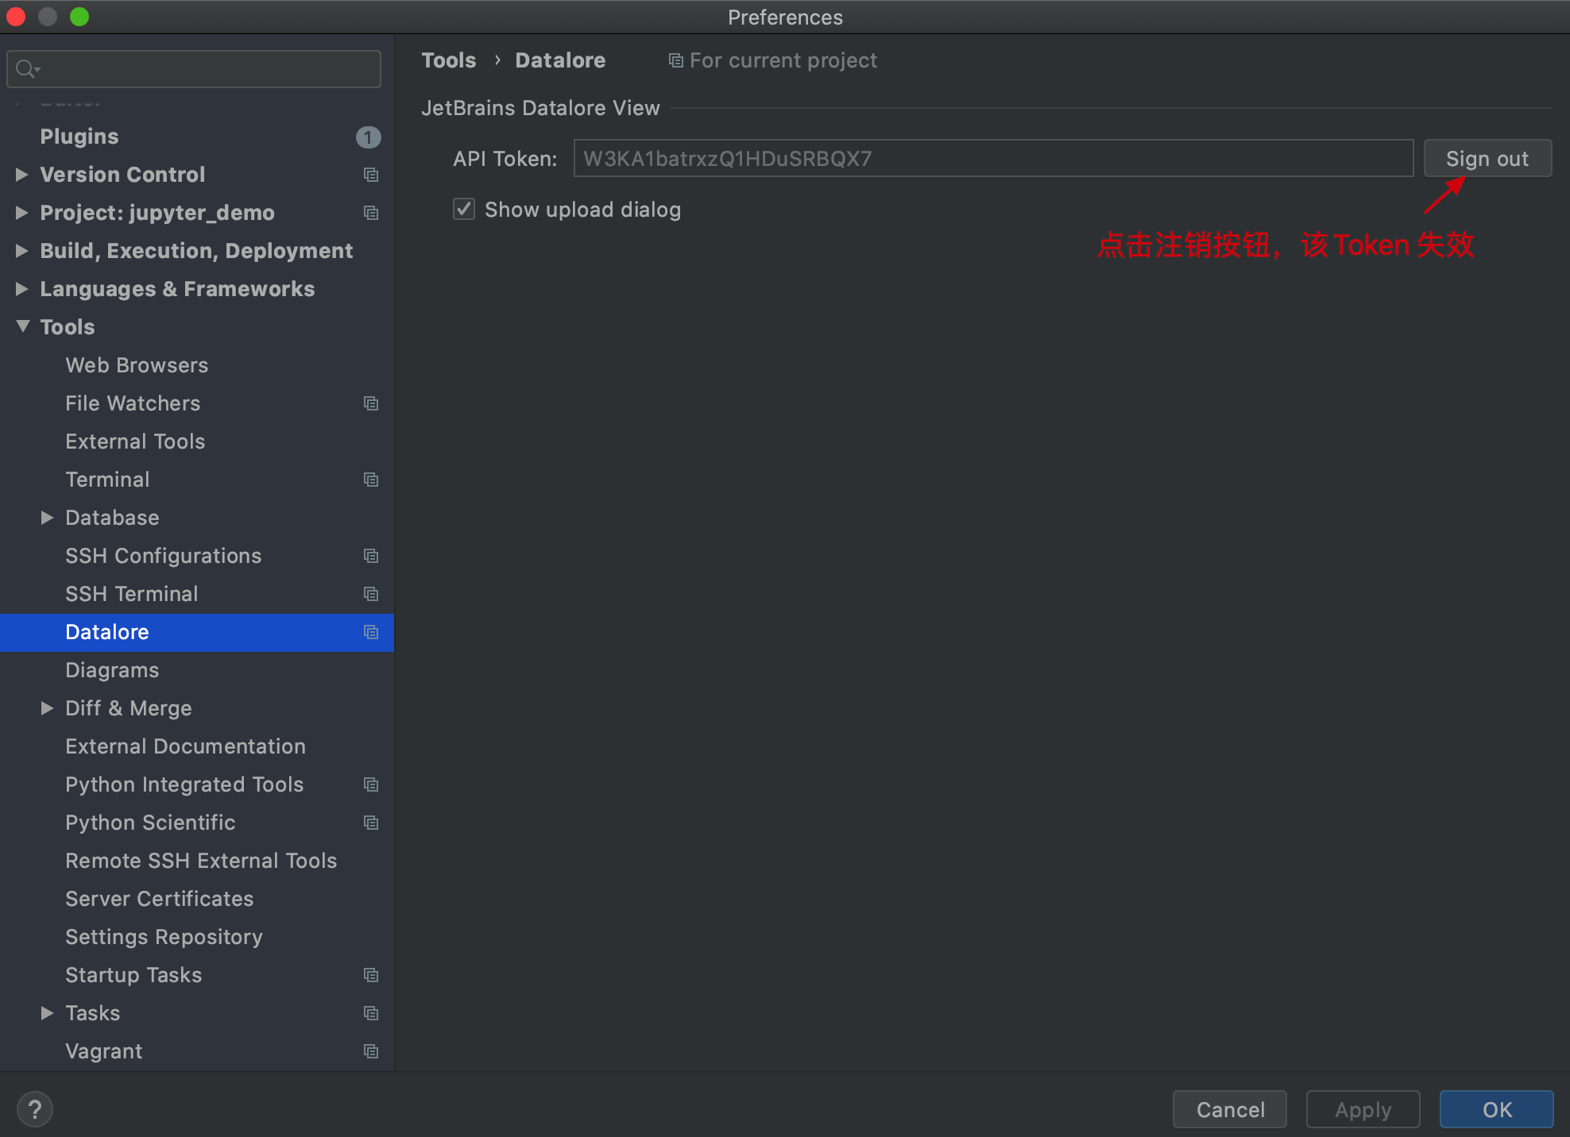Screen dimensions: 1570x1137
Task: Expand the Languages & Frameworks section
Action: pyautogui.click(x=22, y=288)
